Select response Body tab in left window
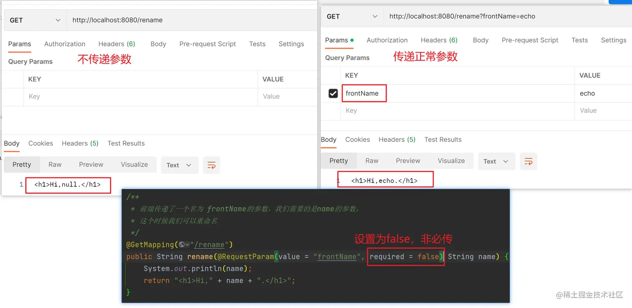The image size is (632, 308). [12, 143]
